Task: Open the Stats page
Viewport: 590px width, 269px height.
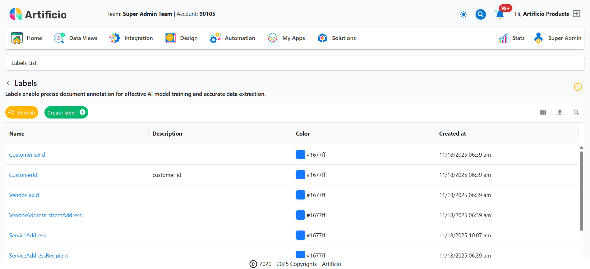Action: point(512,38)
